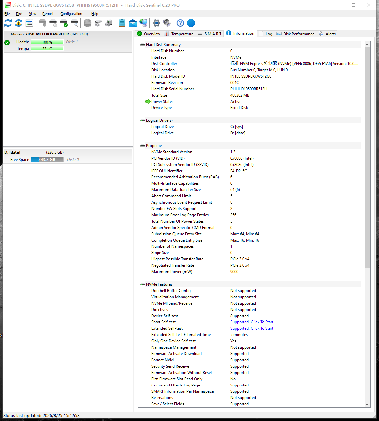Image resolution: width=379 pixels, height=421 pixels.
Task: Click the Hard Disk Sentinel title bar icon
Action: 8,5
